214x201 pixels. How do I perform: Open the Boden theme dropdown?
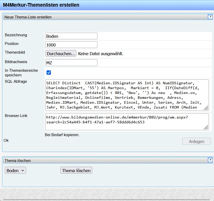15,170
